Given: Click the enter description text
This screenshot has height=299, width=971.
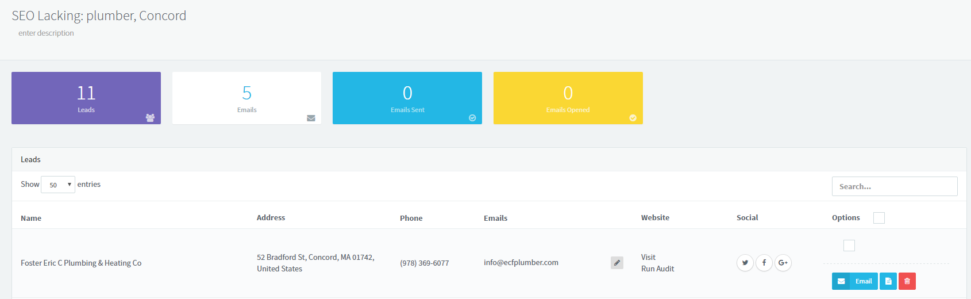Looking at the screenshot, I should 46,33.
